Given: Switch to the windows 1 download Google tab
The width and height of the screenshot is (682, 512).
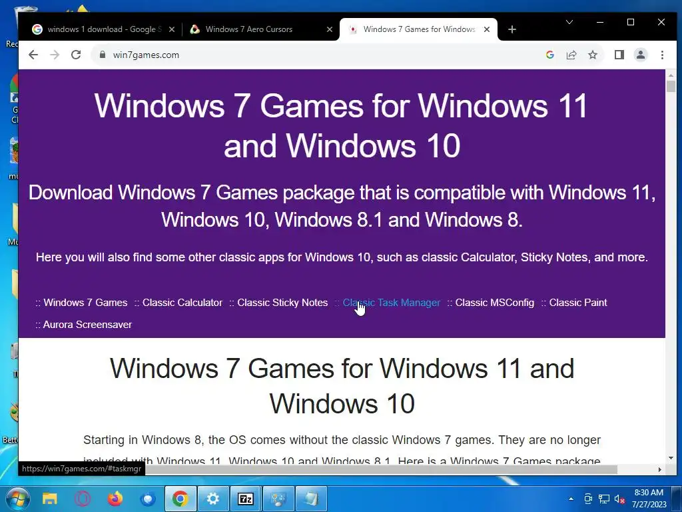Looking at the screenshot, I should tap(103, 29).
